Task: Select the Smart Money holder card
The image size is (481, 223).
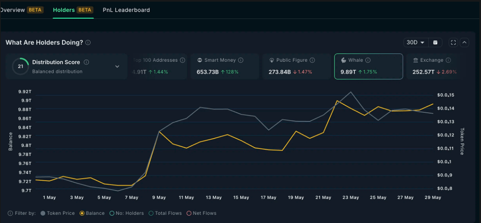Action: coord(225,66)
